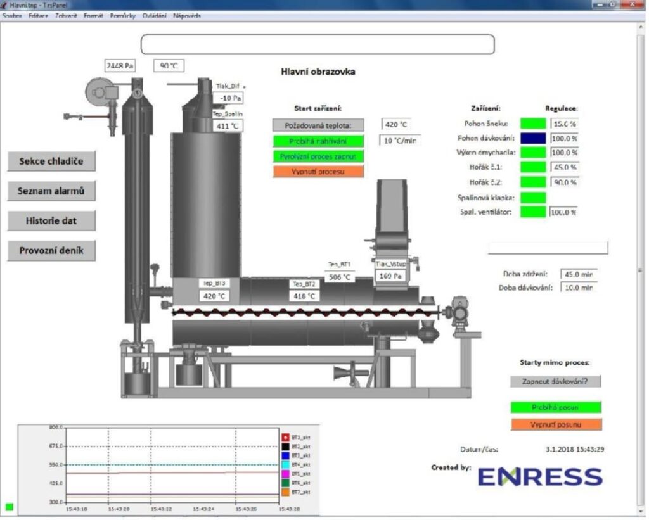Edit Doba dávkování 10.0 min field
The width and height of the screenshot is (649, 520).
(579, 287)
